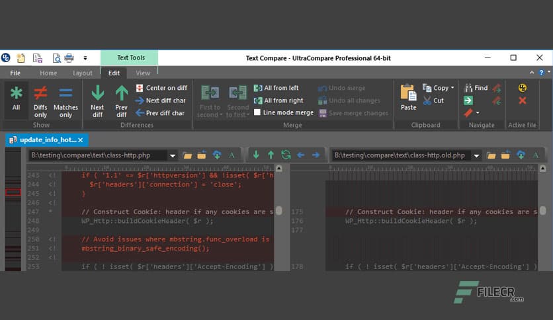The height and width of the screenshot is (320, 553).
Task: Click Center on diff
Action: point(162,88)
